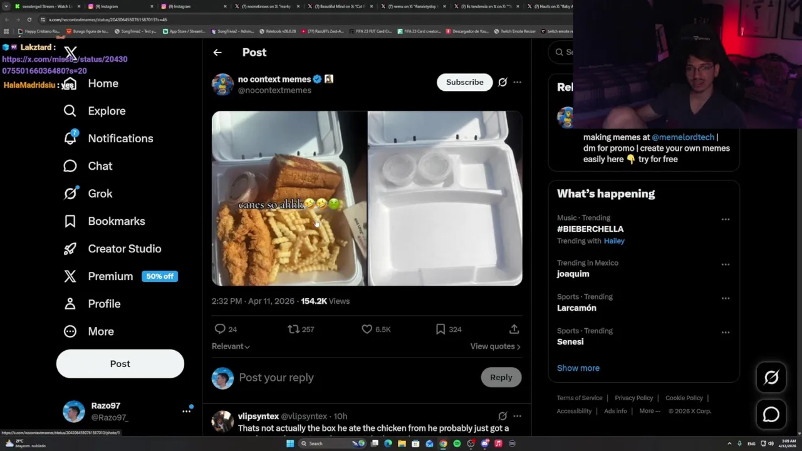Open more options for Larcamón trend
Screen dimensions: 802x451
(726, 298)
